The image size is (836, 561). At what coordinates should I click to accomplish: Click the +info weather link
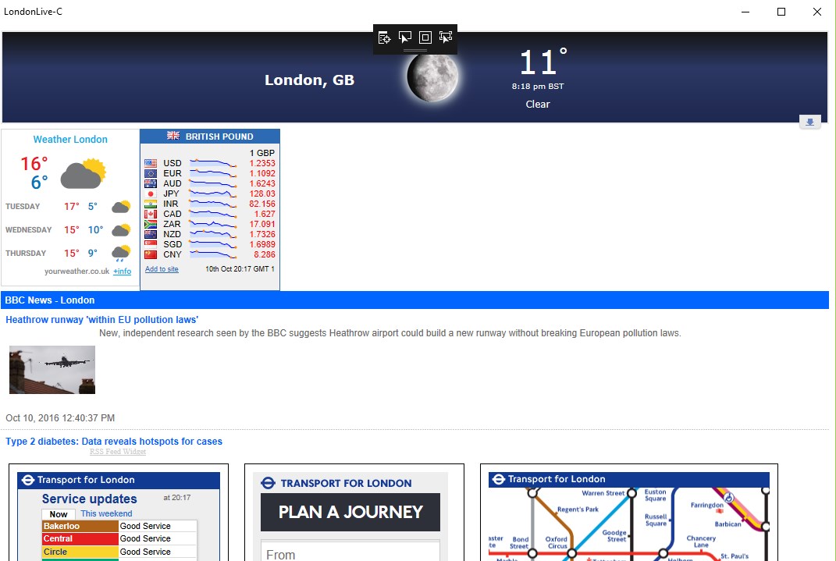point(122,272)
